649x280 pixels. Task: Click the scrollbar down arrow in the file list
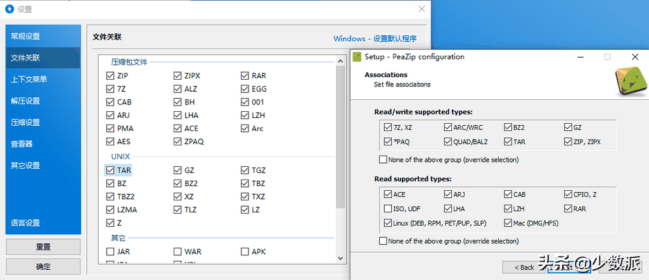pyautogui.click(x=340, y=258)
